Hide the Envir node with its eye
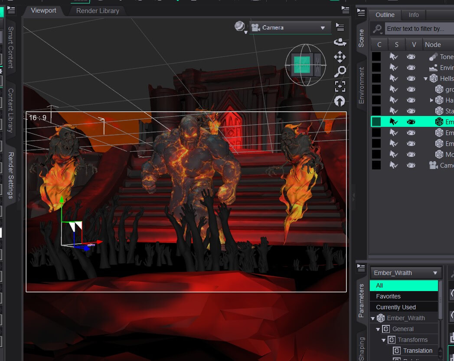Viewport: 454px width, 361px height. [411, 68]
